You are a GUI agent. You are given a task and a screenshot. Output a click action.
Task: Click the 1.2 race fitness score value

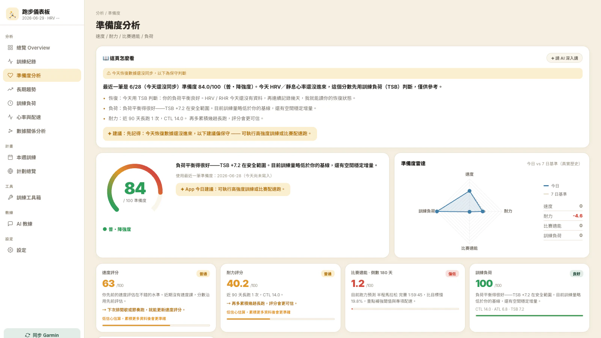(x=358, y=284)
